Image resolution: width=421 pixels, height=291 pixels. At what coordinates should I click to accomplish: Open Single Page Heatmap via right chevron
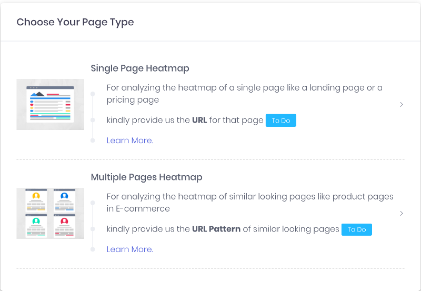[402, 104]
